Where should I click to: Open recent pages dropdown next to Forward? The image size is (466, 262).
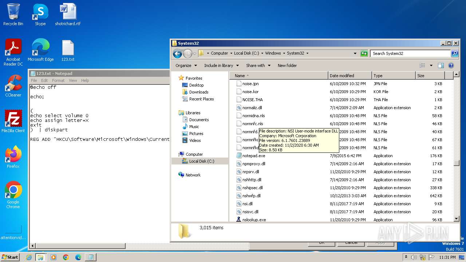194,53
